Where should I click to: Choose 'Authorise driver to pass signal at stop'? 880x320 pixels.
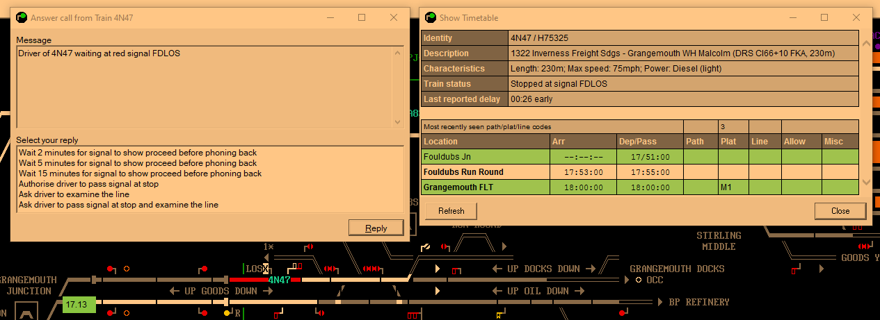(x=209, y=184)
